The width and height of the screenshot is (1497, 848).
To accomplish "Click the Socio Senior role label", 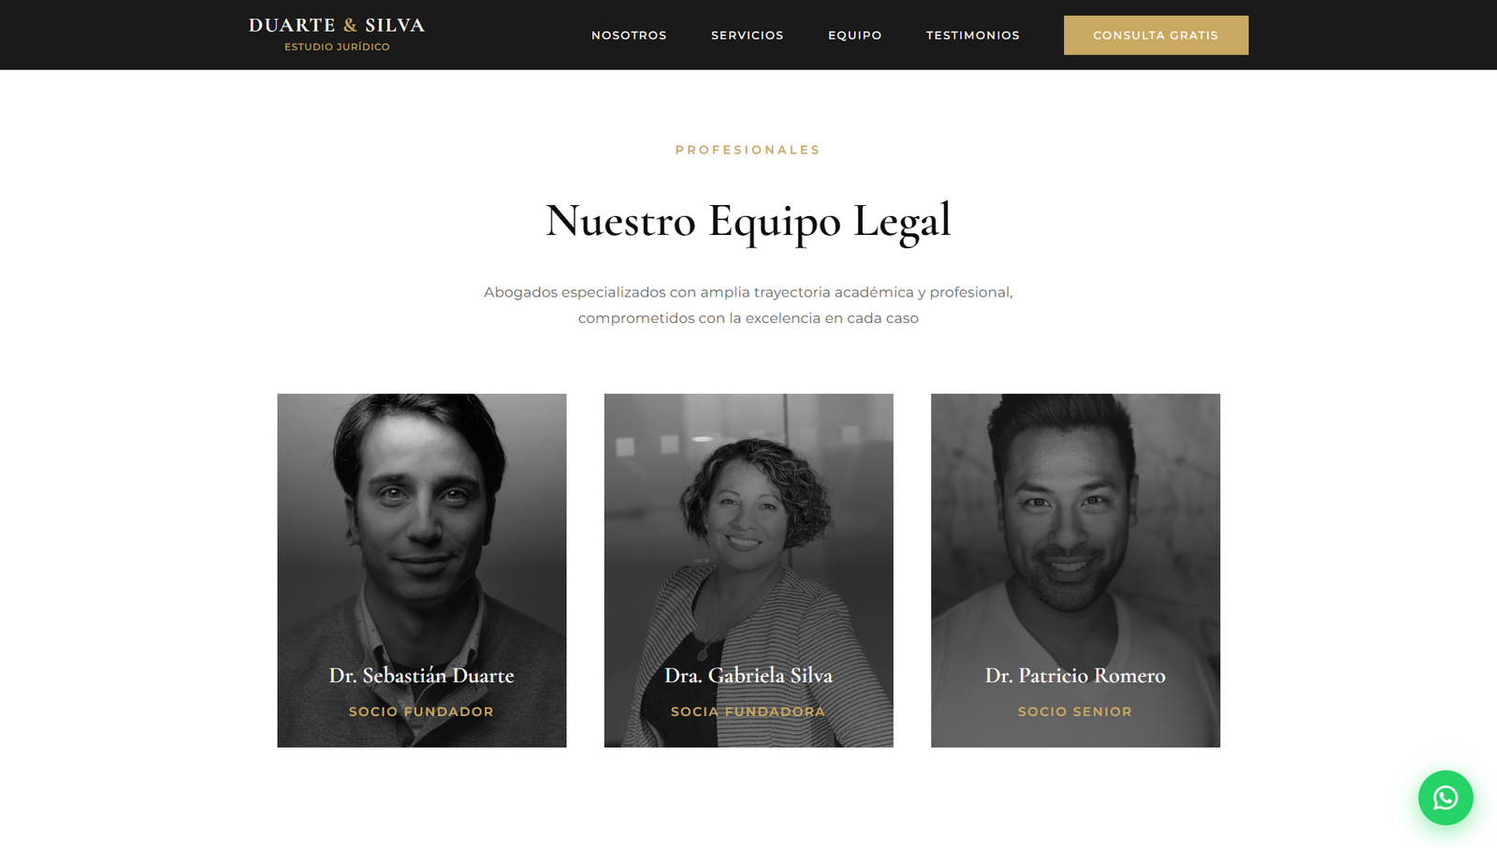I will (1075, 711).
